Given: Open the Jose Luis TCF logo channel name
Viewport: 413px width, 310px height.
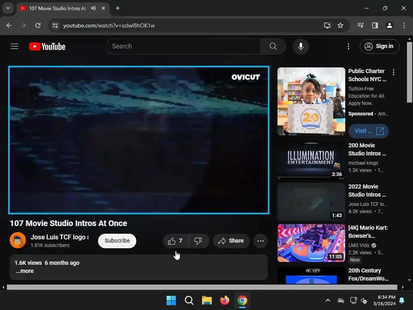Looking at the screenshot, I should point(59,237).
